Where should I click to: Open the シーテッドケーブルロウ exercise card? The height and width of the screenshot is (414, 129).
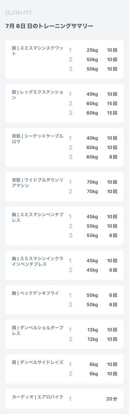coord(64,147)
